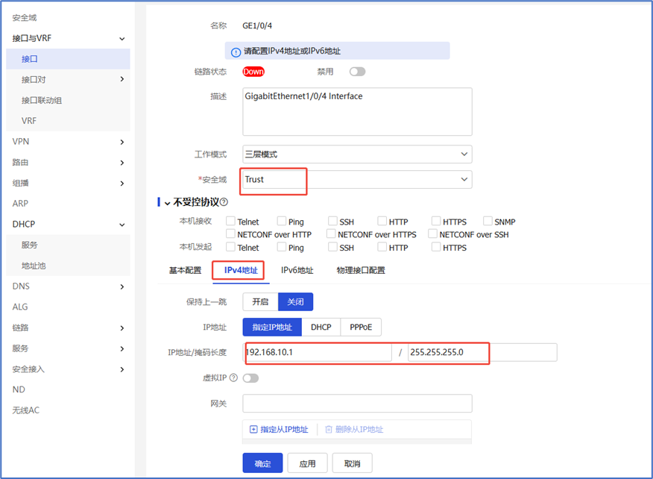Check HTTPS under 本机接收
The width and height of the screenshot is (653, 479).
pos(436,221)
